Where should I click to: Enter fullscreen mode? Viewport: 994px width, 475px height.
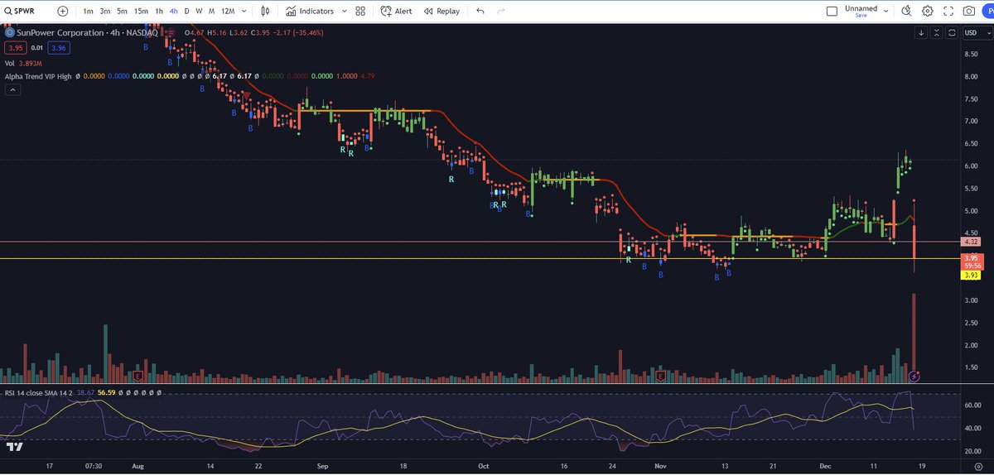point(948,12)
